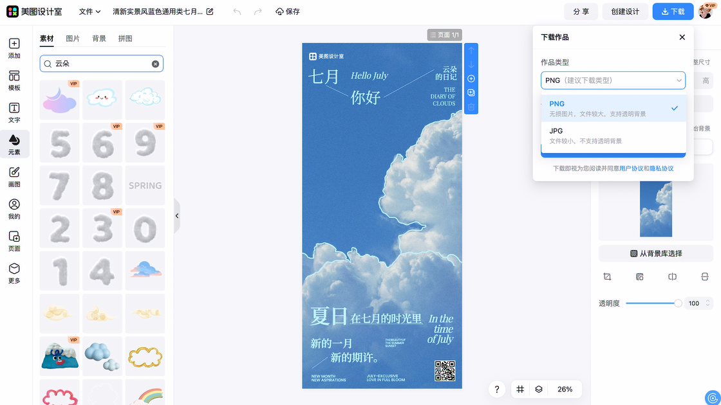Expand the 作品类型 format dropdown
Image resolution: width=721 pixels, height=405 pixels.
click(613, 80)
